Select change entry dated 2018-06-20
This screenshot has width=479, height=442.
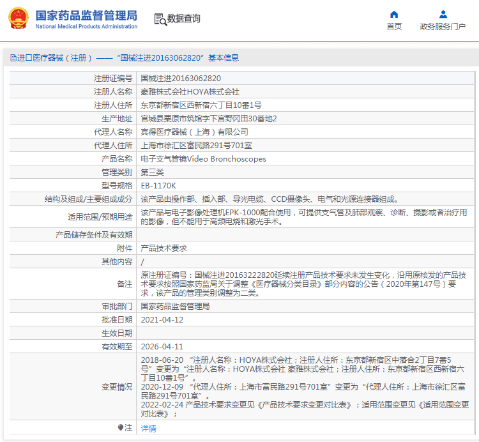303,369
